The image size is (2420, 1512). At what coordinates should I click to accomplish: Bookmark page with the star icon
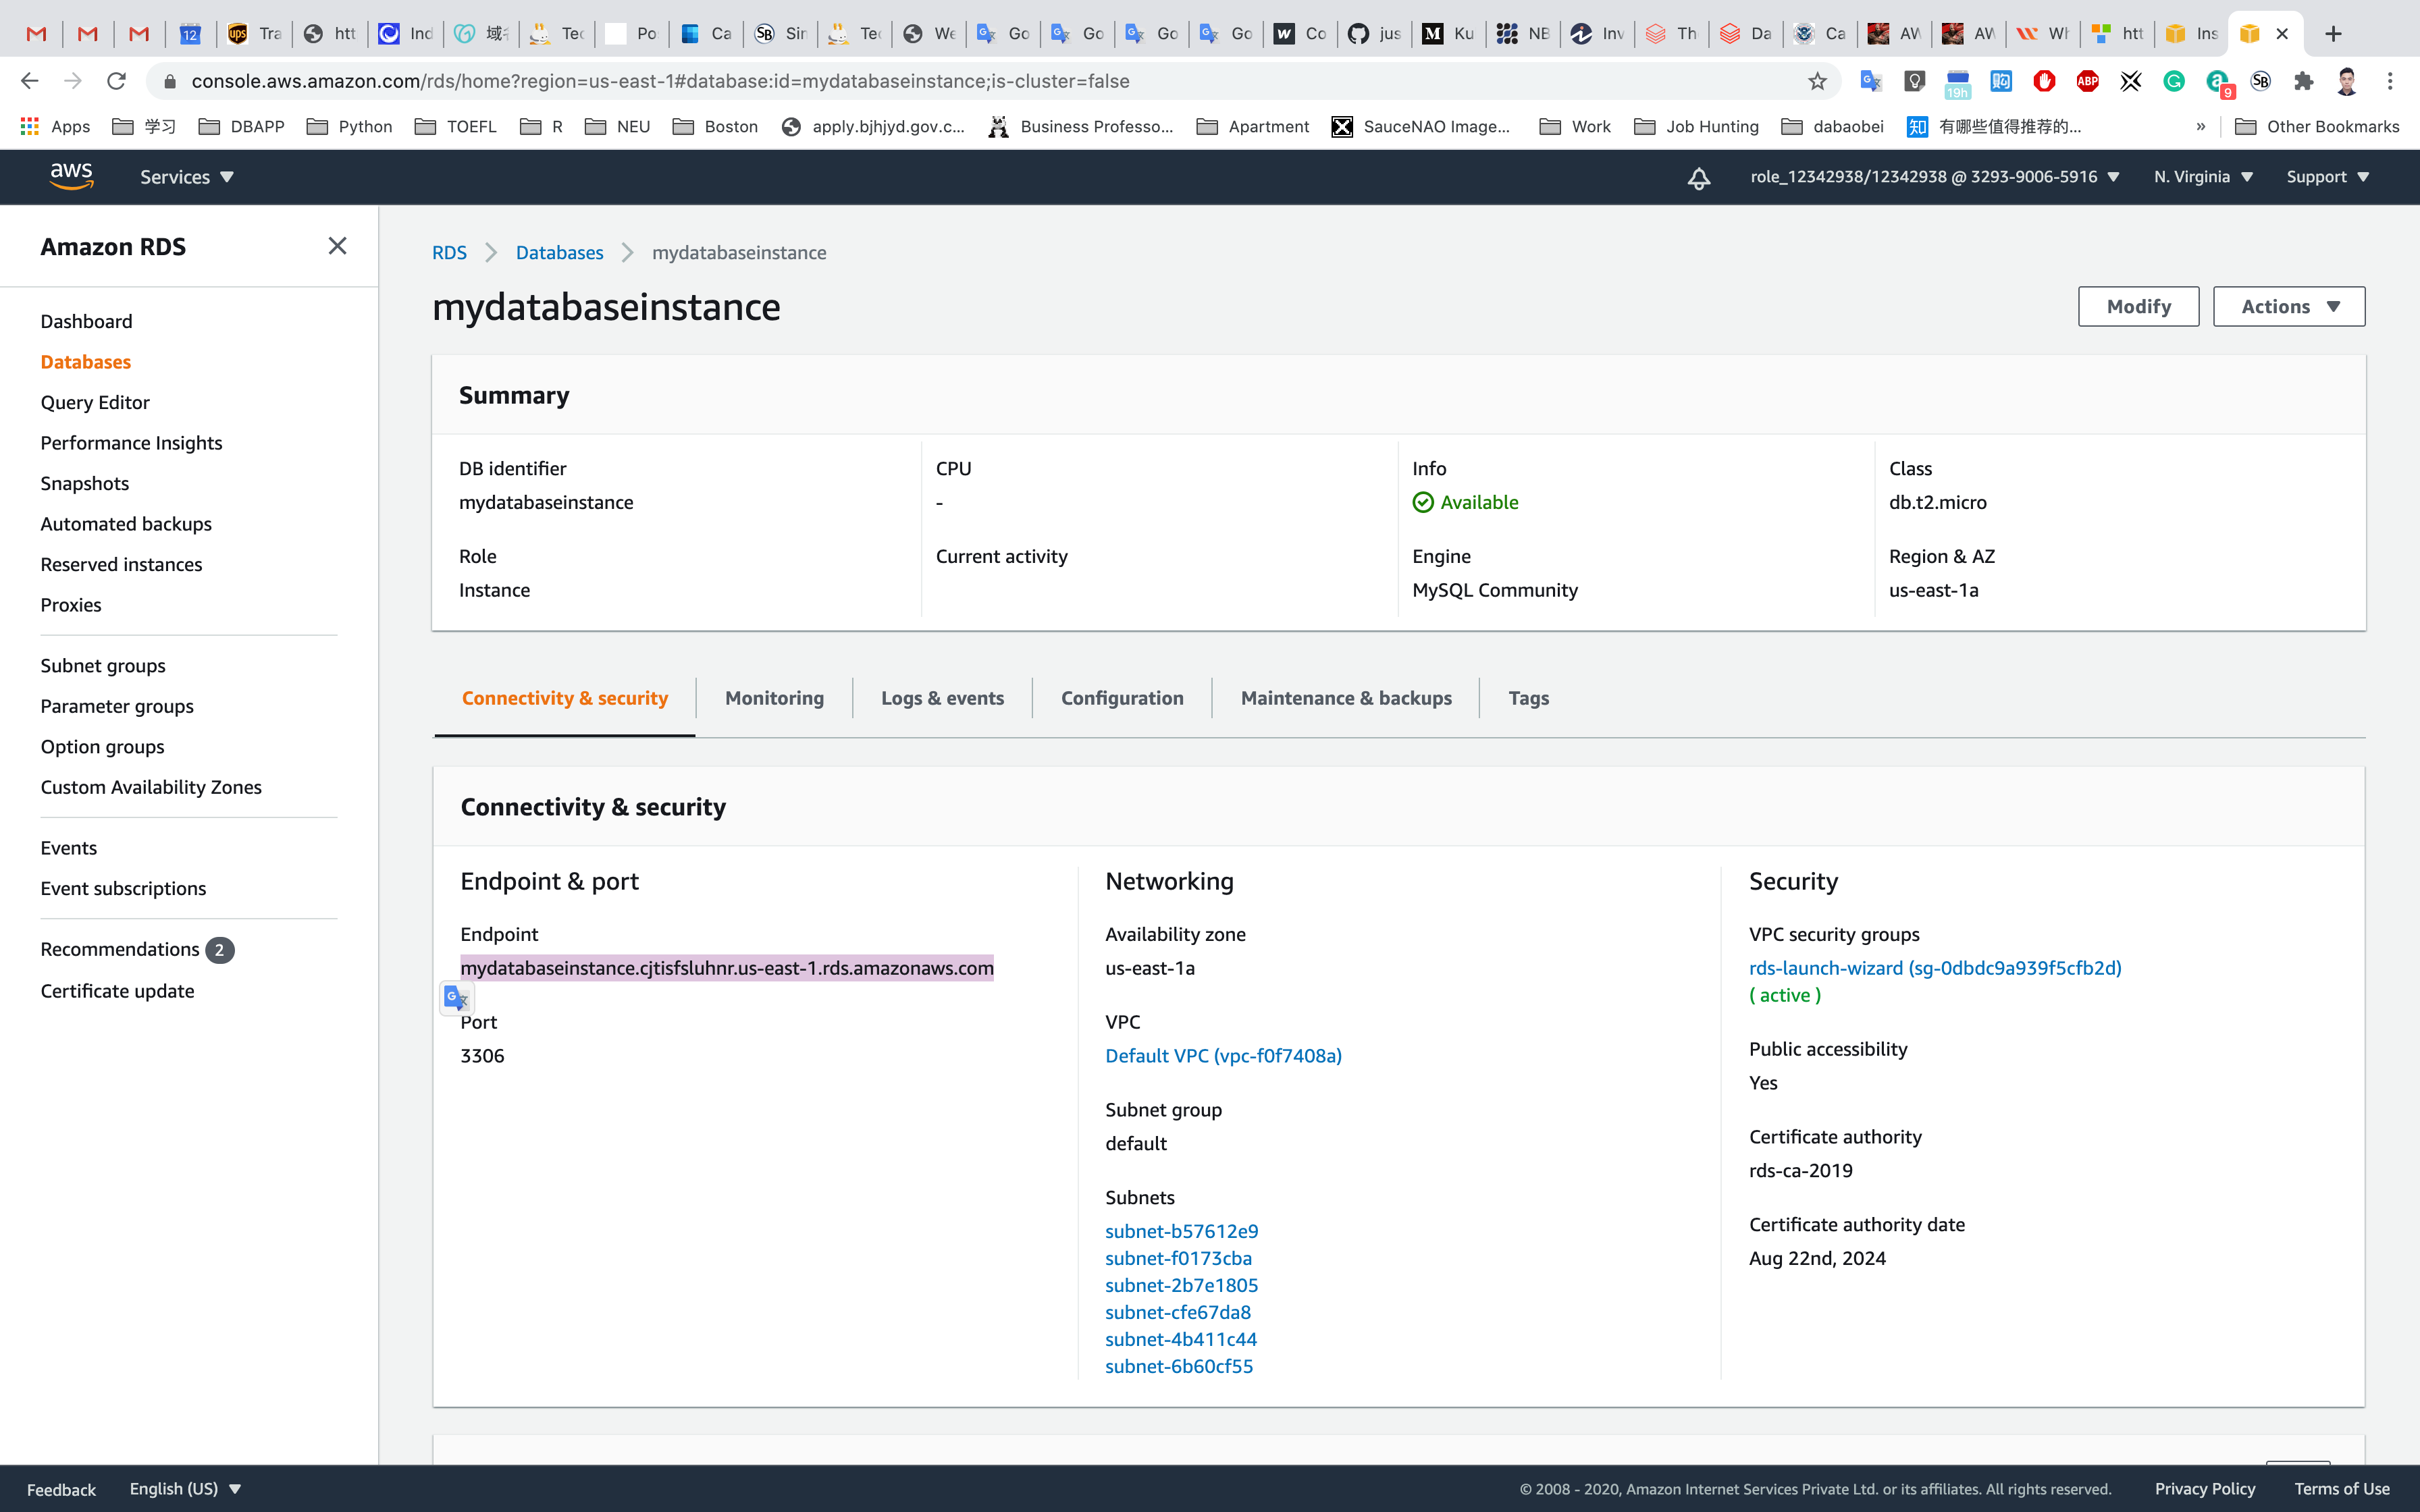1817,81
